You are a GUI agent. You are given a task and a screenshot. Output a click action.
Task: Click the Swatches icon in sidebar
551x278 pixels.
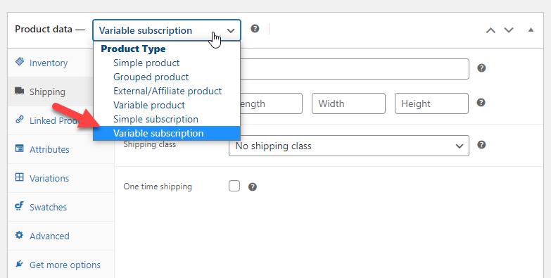point(19,206)
